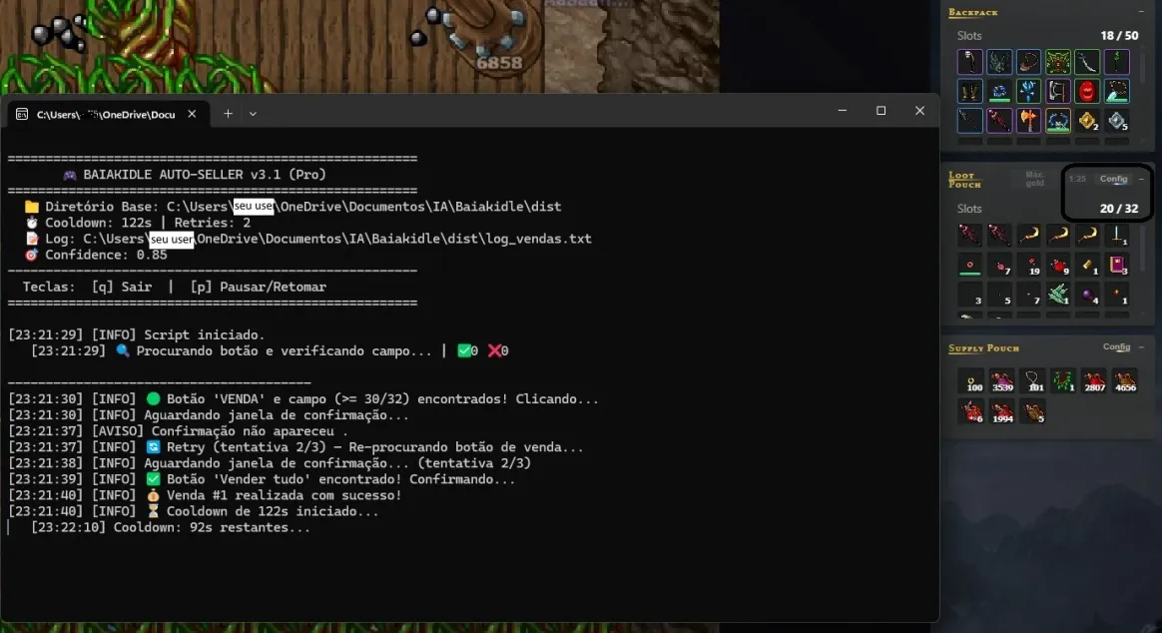Click 'Cooldown: 92s restantes...' log line

(171, 528)
